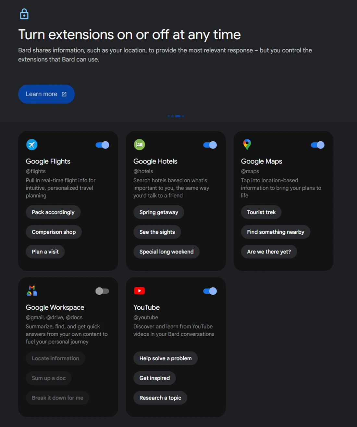Click the Get inspired chip
Image resolution: width=357 pixels, height=427 pixels.
pos(154,378)
